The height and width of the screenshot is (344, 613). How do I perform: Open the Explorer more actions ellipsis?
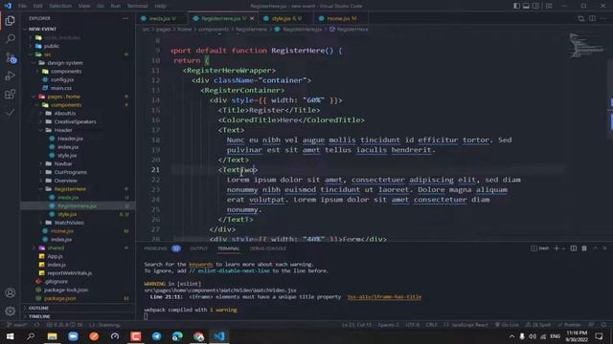point(125,18)
